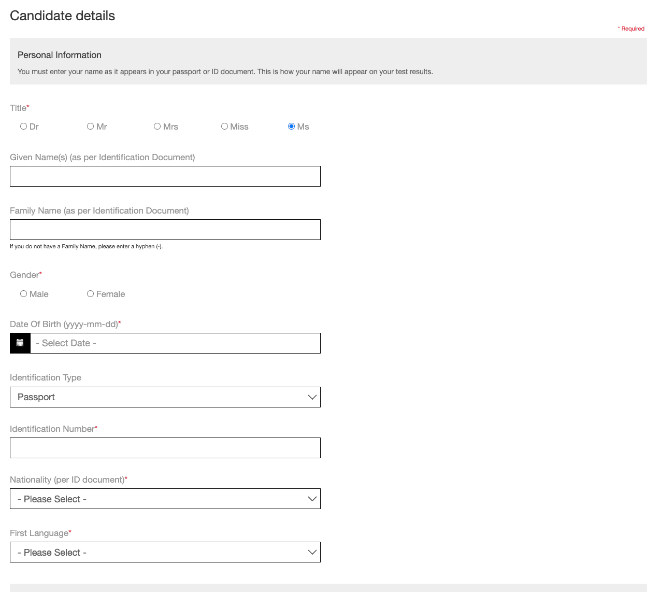Click the First Language chevron arrow

(x=312, y=552)
